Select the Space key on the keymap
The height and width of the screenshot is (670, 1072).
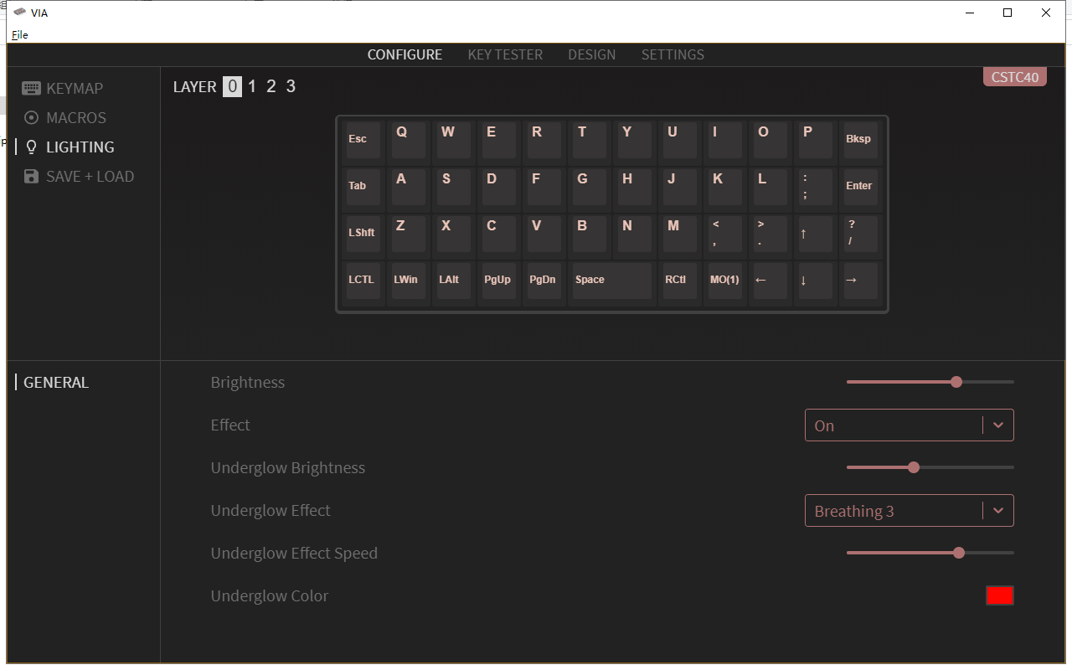pyautogui.click(x=611, y=281)
